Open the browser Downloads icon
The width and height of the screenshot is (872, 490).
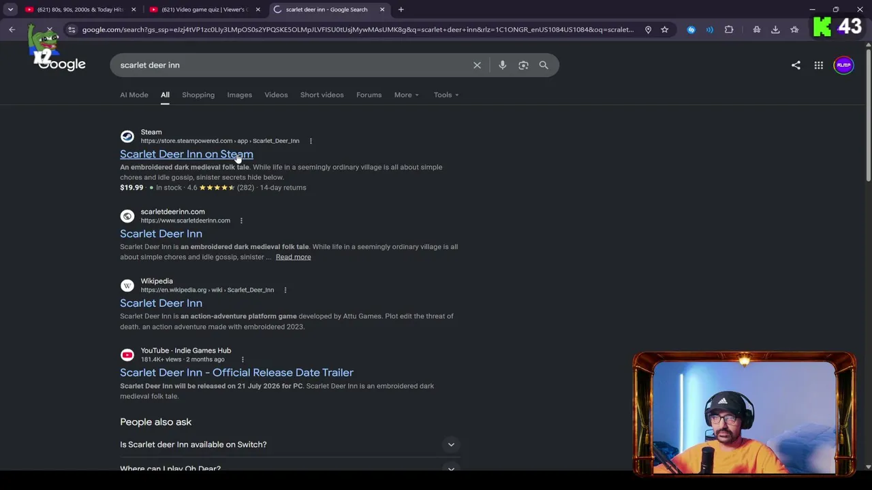[x=775, y=29]
